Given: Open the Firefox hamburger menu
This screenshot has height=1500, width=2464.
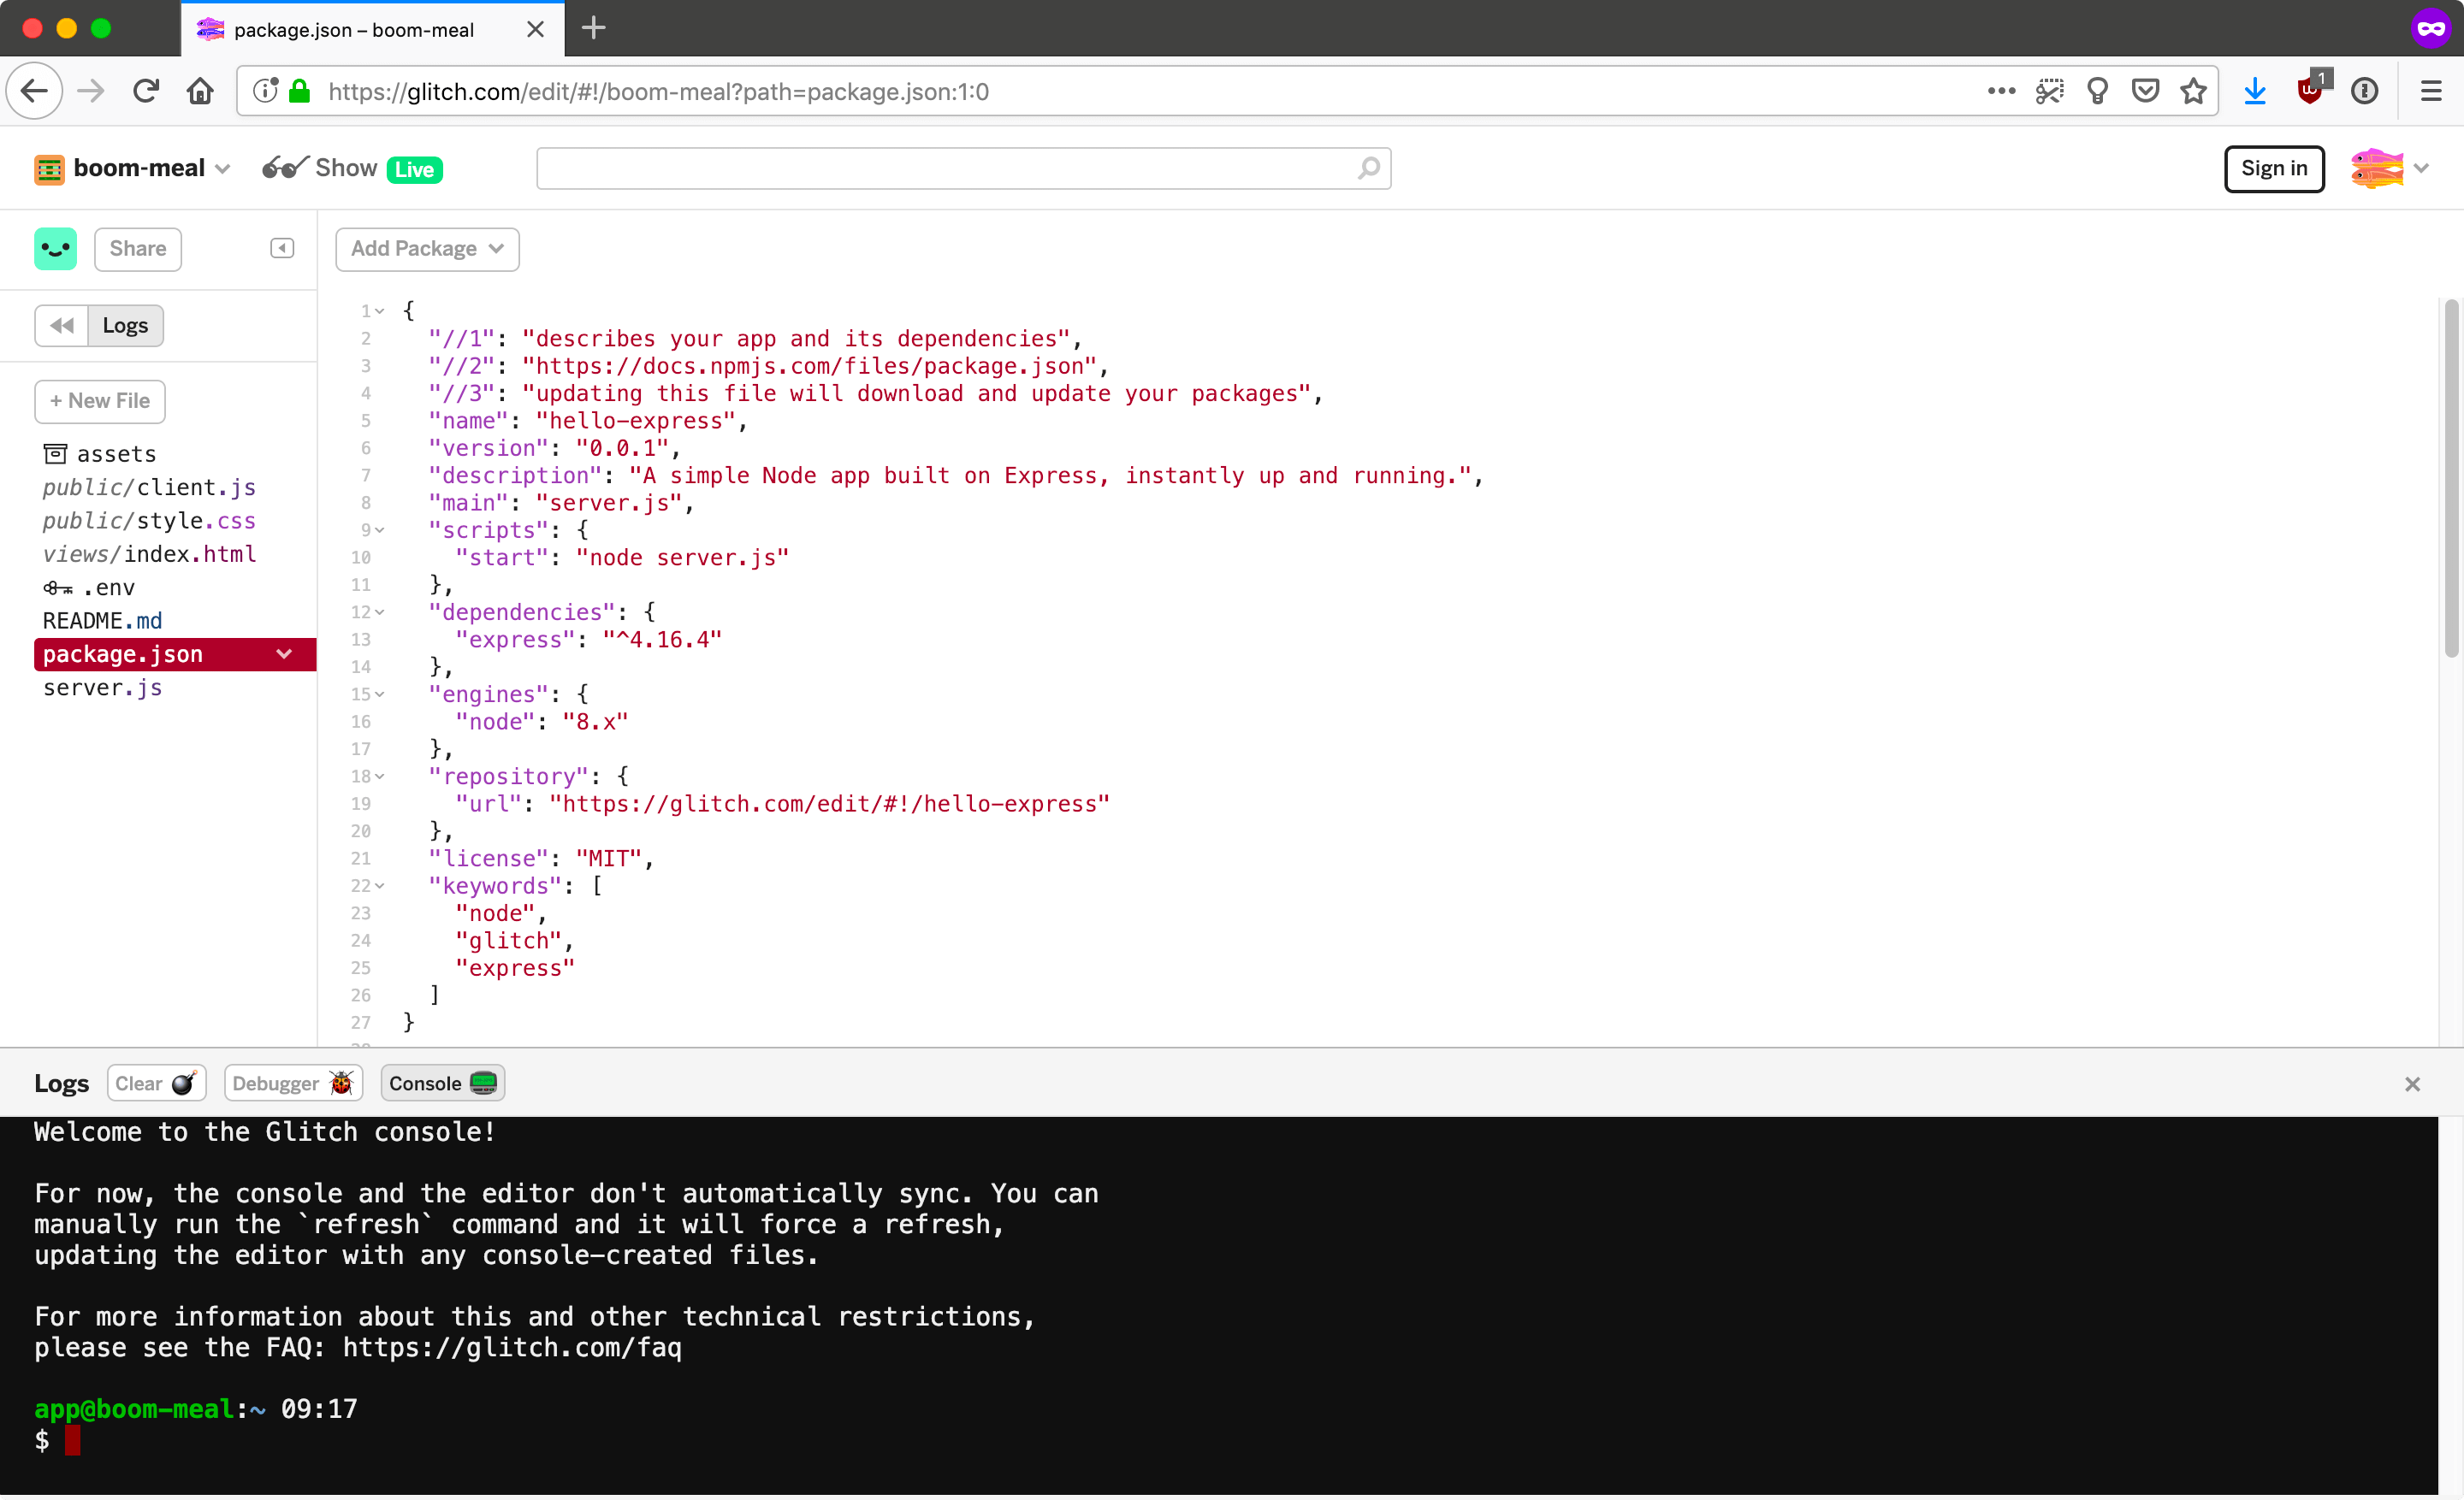Looking at the screenshot, I should coord(2431,92).
